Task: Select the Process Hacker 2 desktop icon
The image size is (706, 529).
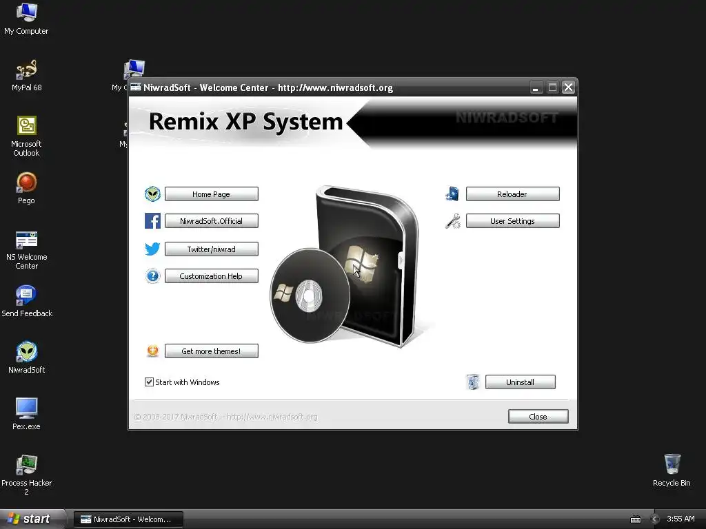Action: point(26,475)
